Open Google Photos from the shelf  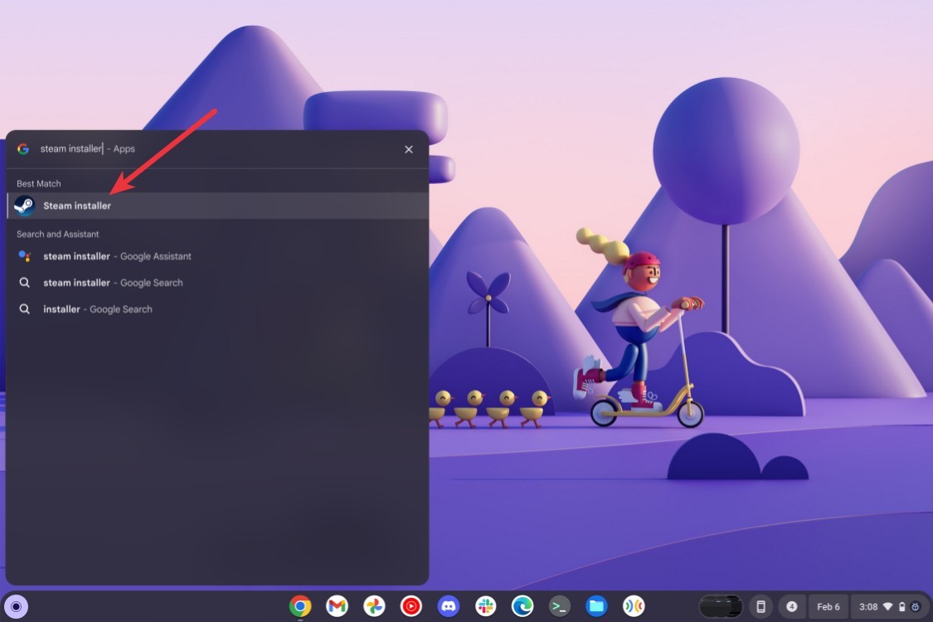[374, 606]
